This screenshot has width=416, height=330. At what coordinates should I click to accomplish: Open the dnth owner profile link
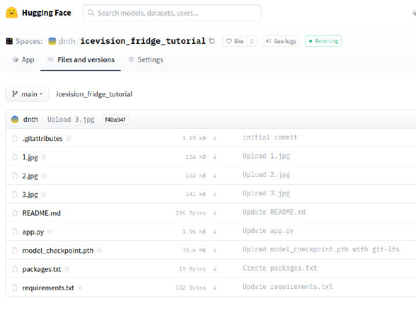67,41
